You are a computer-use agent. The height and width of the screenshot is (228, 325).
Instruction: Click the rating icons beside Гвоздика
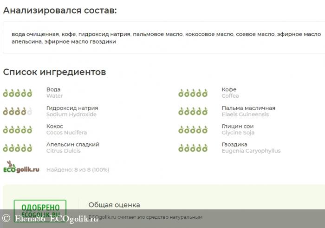pyautogui.click(x=193, y=148)
